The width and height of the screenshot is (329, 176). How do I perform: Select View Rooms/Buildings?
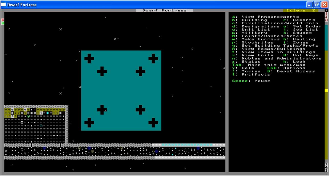269,49
